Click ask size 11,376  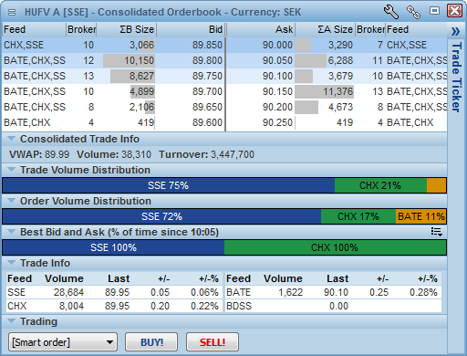point(337,91)
